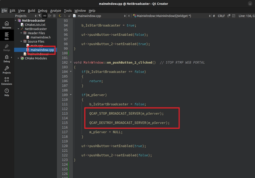Open the Projects view selector dropdown
Image resolution: width=255 pixels, height=178 pixels.
[x=26, y=16]
